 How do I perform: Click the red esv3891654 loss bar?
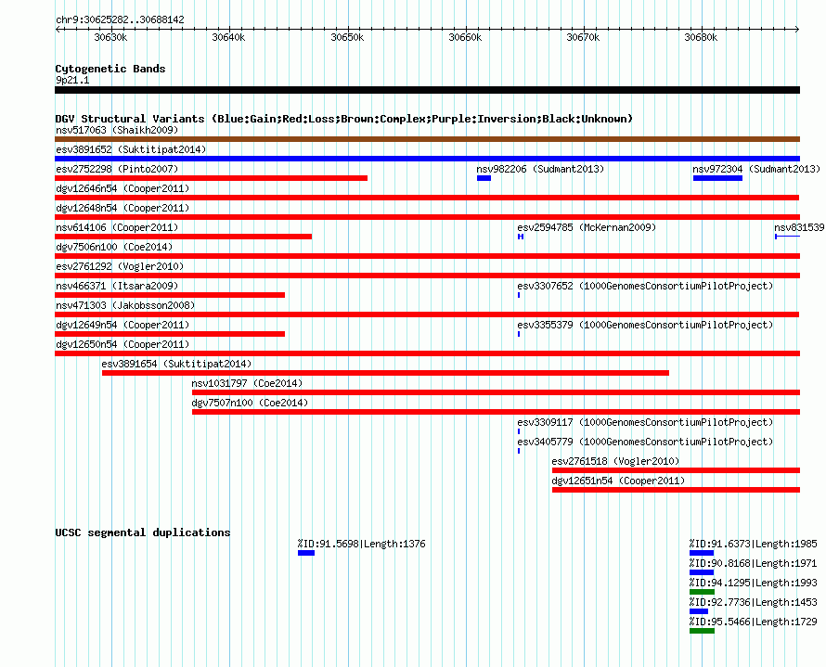[385, 373]
